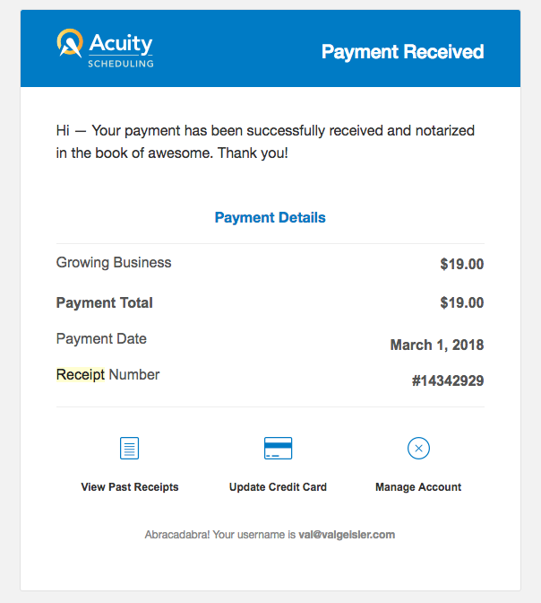Click the Payment Total $19.00 value
This screenshot has width=541, height=603.
[462, 302]
